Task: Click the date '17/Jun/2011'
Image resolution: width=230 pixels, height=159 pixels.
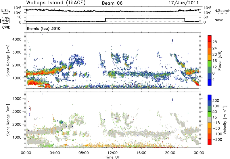Action: pyautogui.click(x=184, y=3)
